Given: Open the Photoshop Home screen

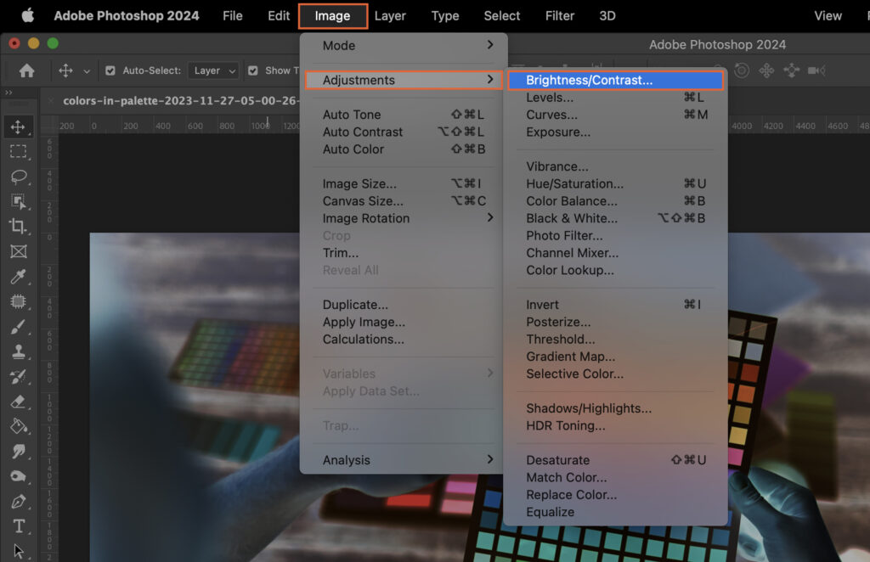Looking at the screenshot, I should coord(26,70).
